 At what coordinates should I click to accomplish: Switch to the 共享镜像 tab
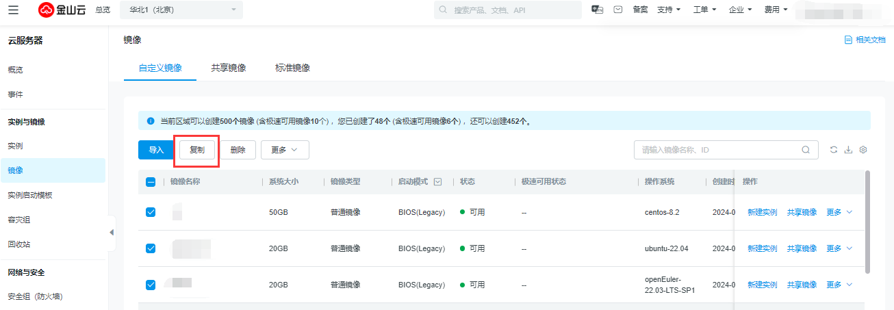click(229, 68)
